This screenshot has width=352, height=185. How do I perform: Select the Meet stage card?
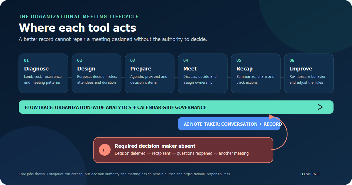click(x=203, y=73)
